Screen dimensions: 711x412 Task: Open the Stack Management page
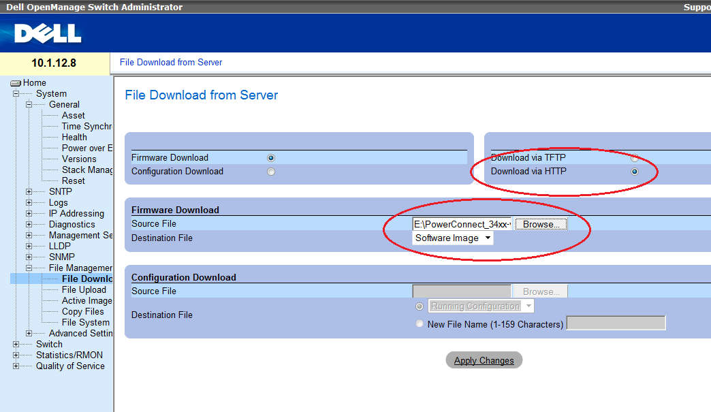point(86,170)
